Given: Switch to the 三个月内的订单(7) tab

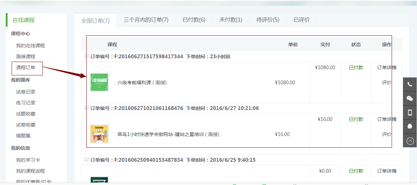Looking at the screenshot, I should pyautogui.click(x=146, y=20).
